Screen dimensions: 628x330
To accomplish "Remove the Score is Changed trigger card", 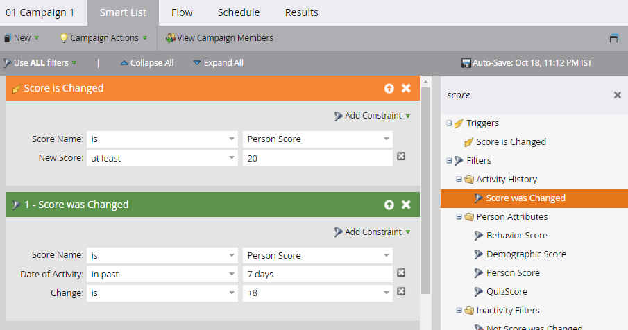I will click(x=407, y=88).
